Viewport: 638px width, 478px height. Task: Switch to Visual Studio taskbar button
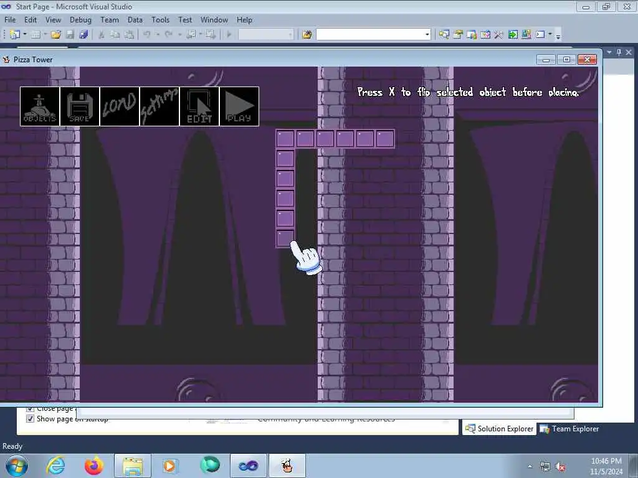tap(248, 466)
